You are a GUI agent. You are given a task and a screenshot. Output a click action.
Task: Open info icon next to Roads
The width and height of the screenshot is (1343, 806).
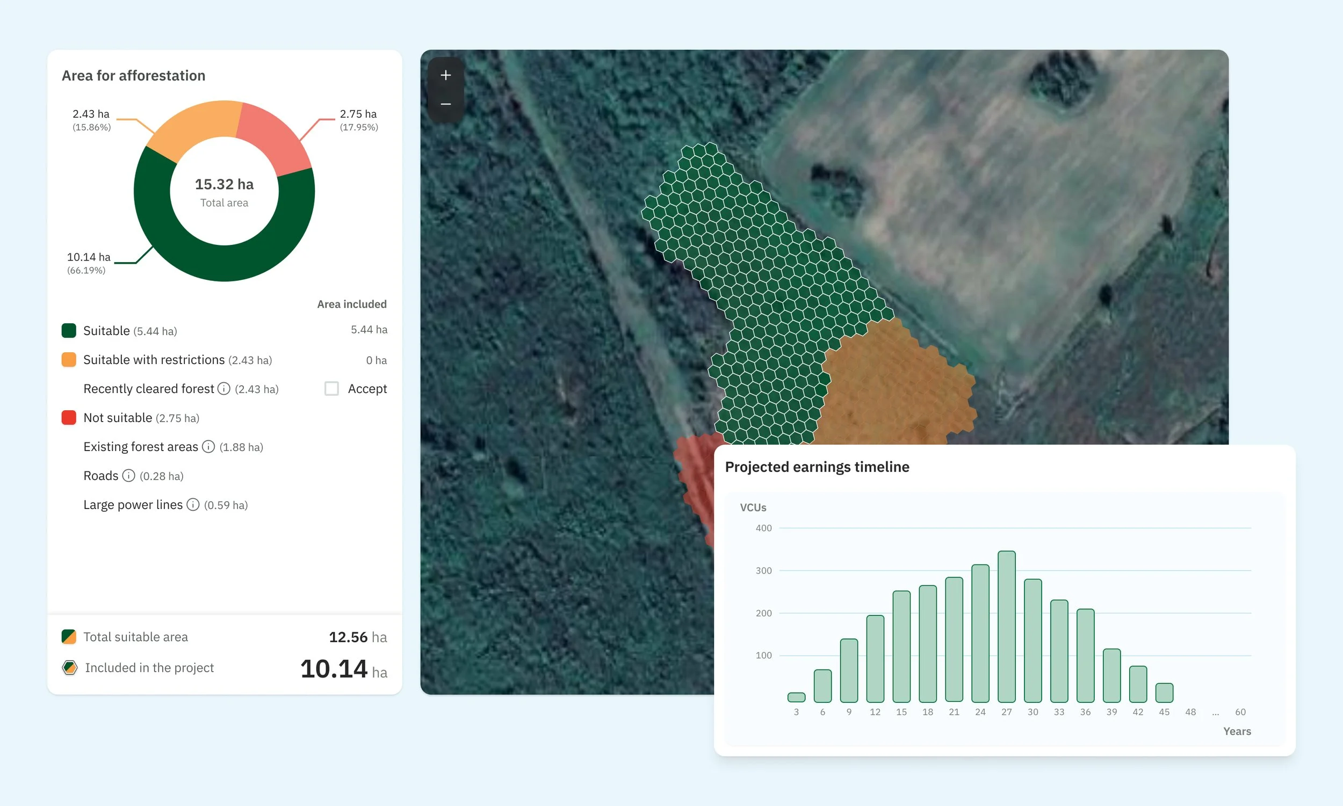pos(128,476)
